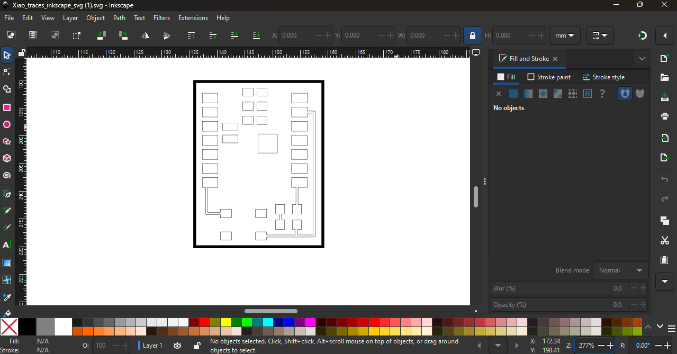The image size is (677, 354).
Task: Toggle the width/height ratio lock
Action: [x=472, y=35]
